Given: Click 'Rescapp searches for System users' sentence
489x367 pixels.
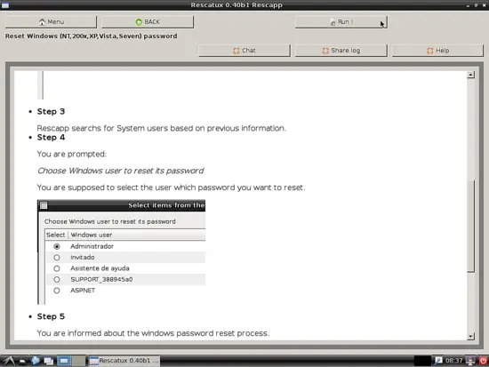Looking at the screenshot, I should point(161,129).
